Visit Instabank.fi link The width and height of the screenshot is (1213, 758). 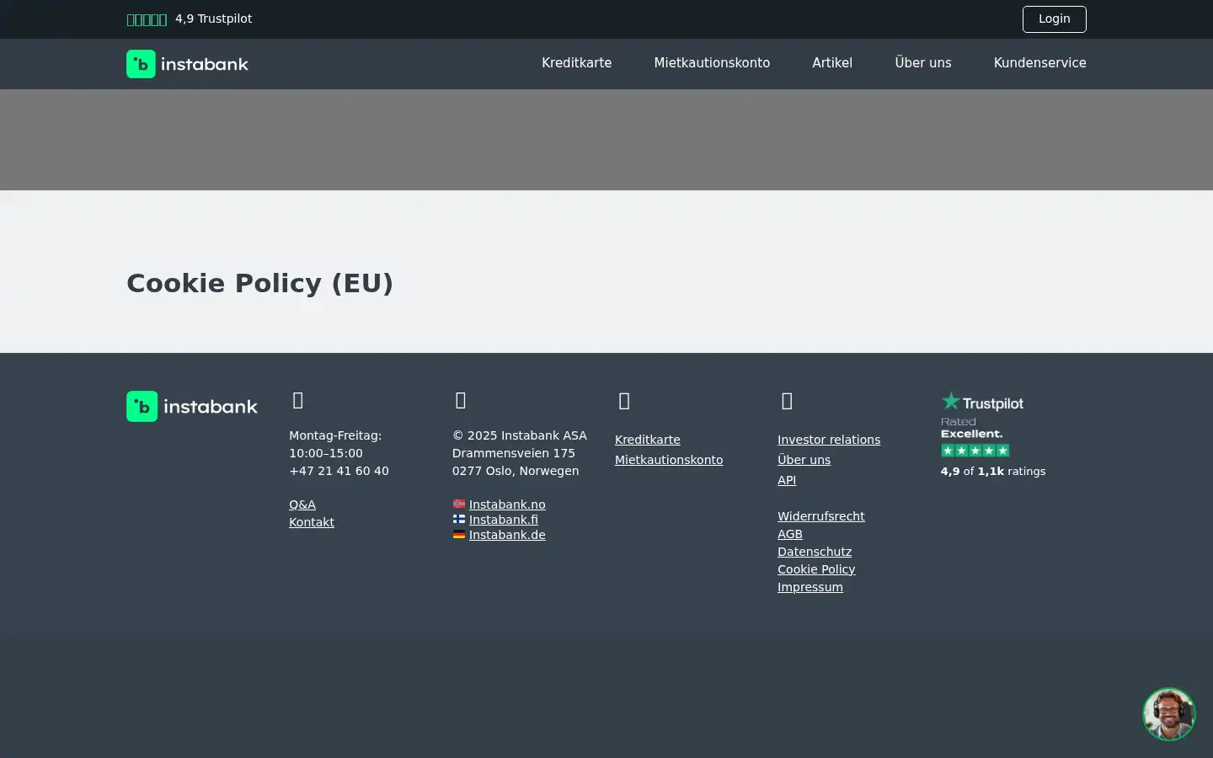tap(504, 520)
